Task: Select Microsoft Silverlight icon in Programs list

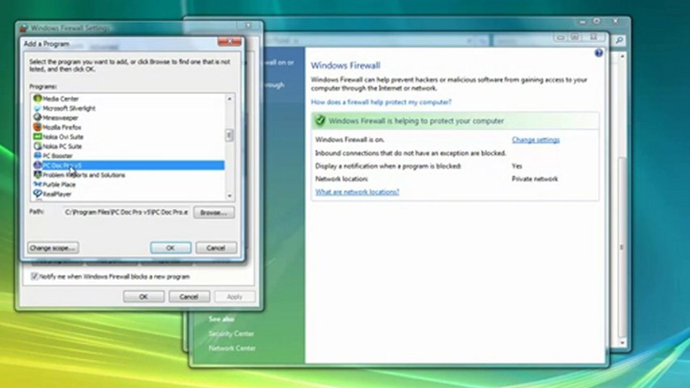Action: (37, 108)
